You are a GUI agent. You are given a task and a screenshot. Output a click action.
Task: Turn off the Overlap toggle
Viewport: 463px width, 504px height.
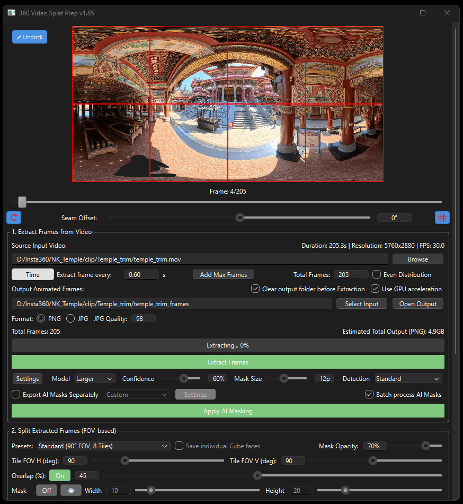pos(59,475)
